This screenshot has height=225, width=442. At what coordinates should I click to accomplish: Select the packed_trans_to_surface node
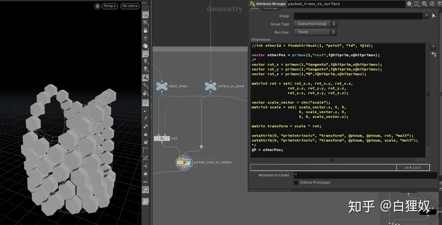tap(184, 162)
